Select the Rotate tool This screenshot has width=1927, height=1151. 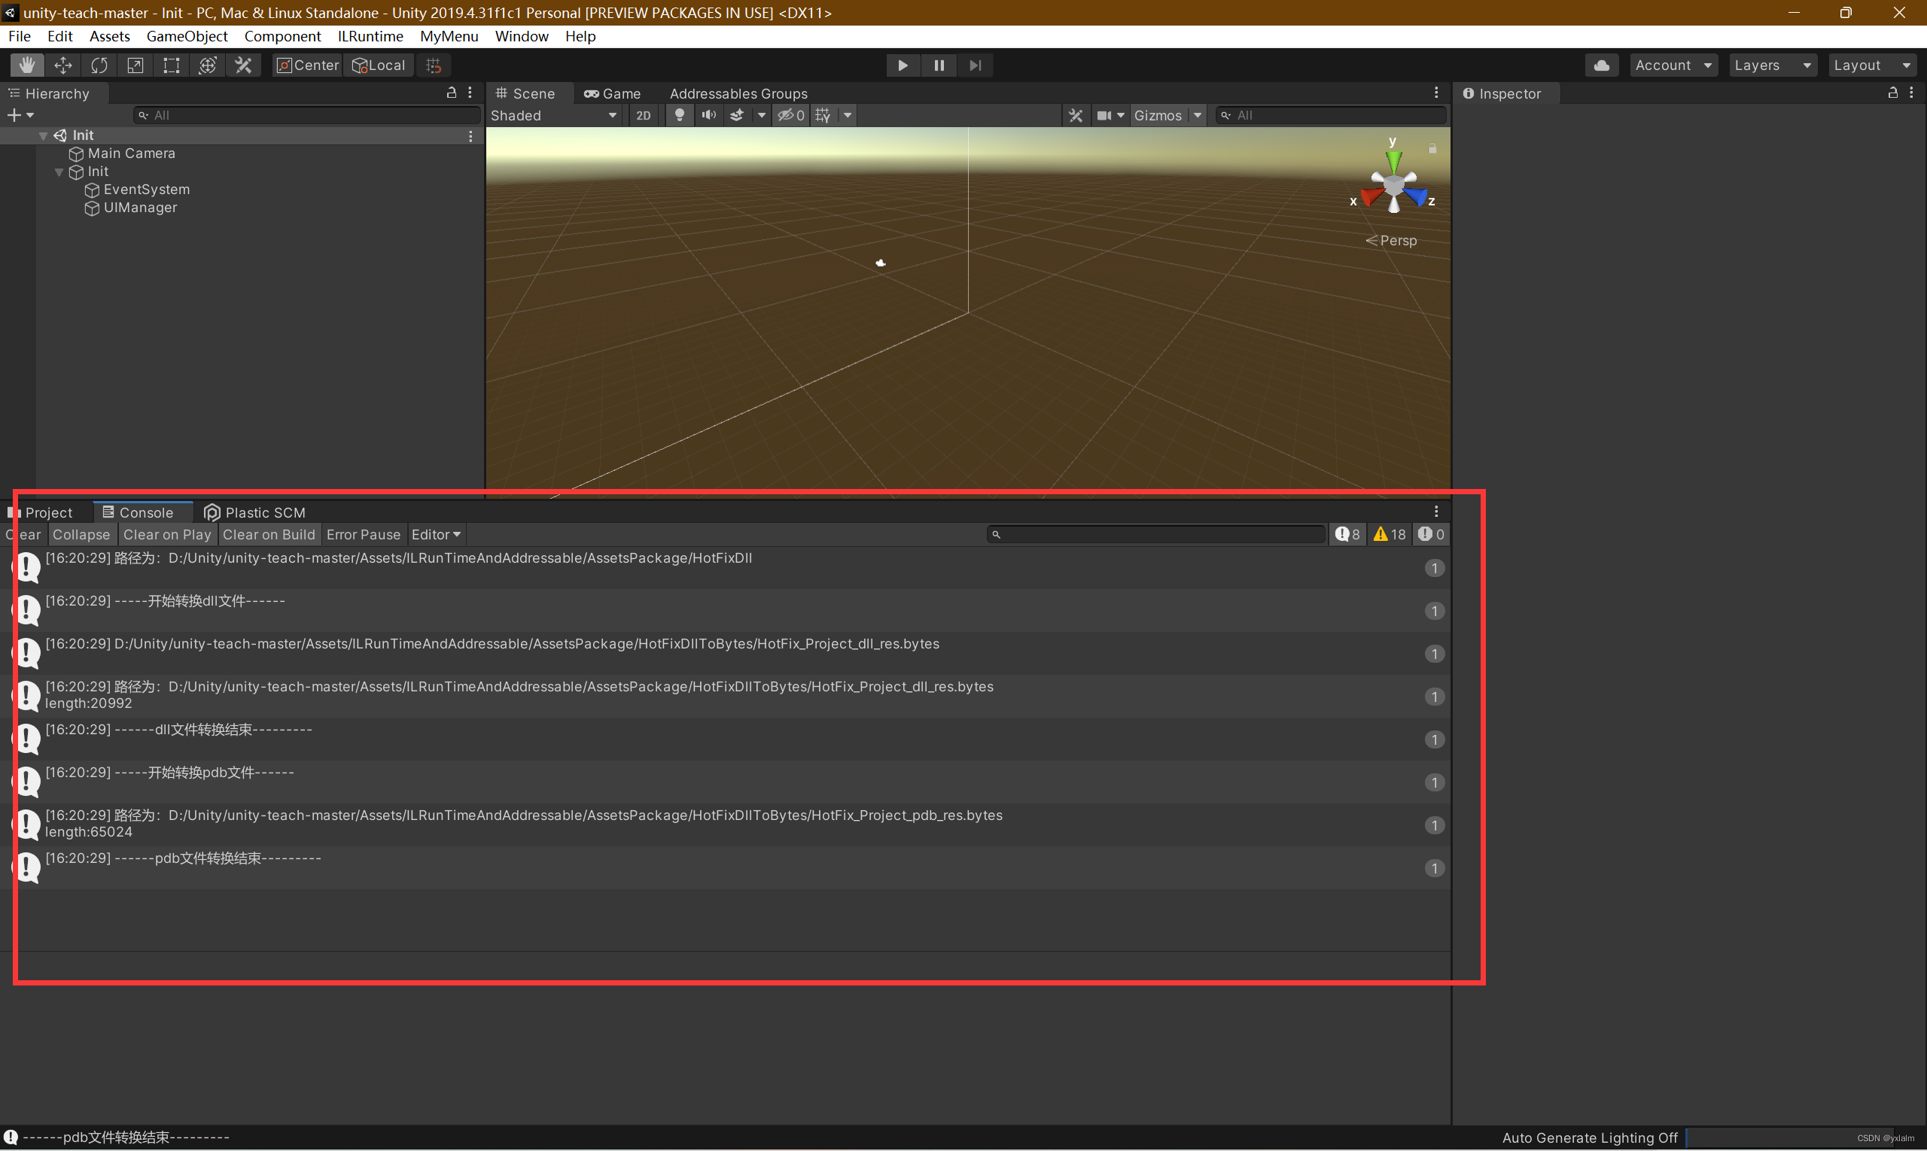(x=99, y=65)
